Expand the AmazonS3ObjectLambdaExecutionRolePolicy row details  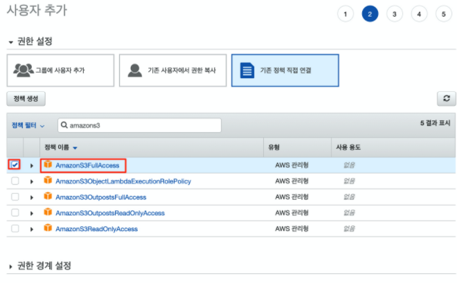31,182
